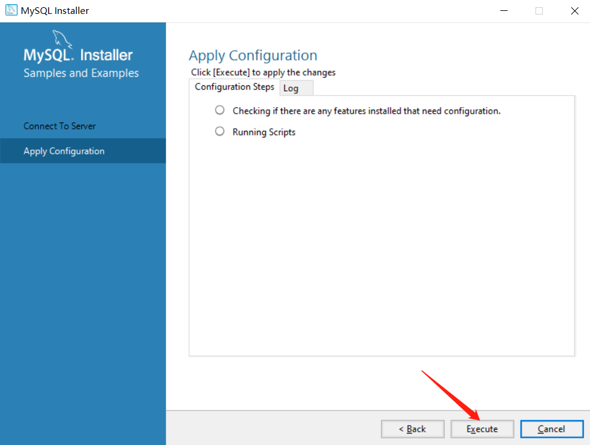590x445 pixels.
Task: Click the MySQL Installer sidebar title text
Action: pyautogui.click(x=78, y=55)
